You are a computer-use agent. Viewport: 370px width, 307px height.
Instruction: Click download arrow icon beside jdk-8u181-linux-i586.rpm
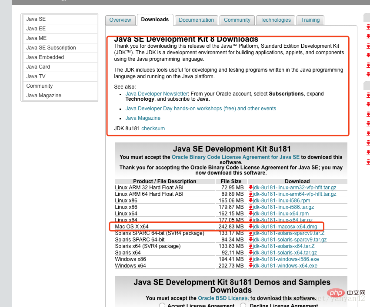pyautogui.click(x=250, y=201)
